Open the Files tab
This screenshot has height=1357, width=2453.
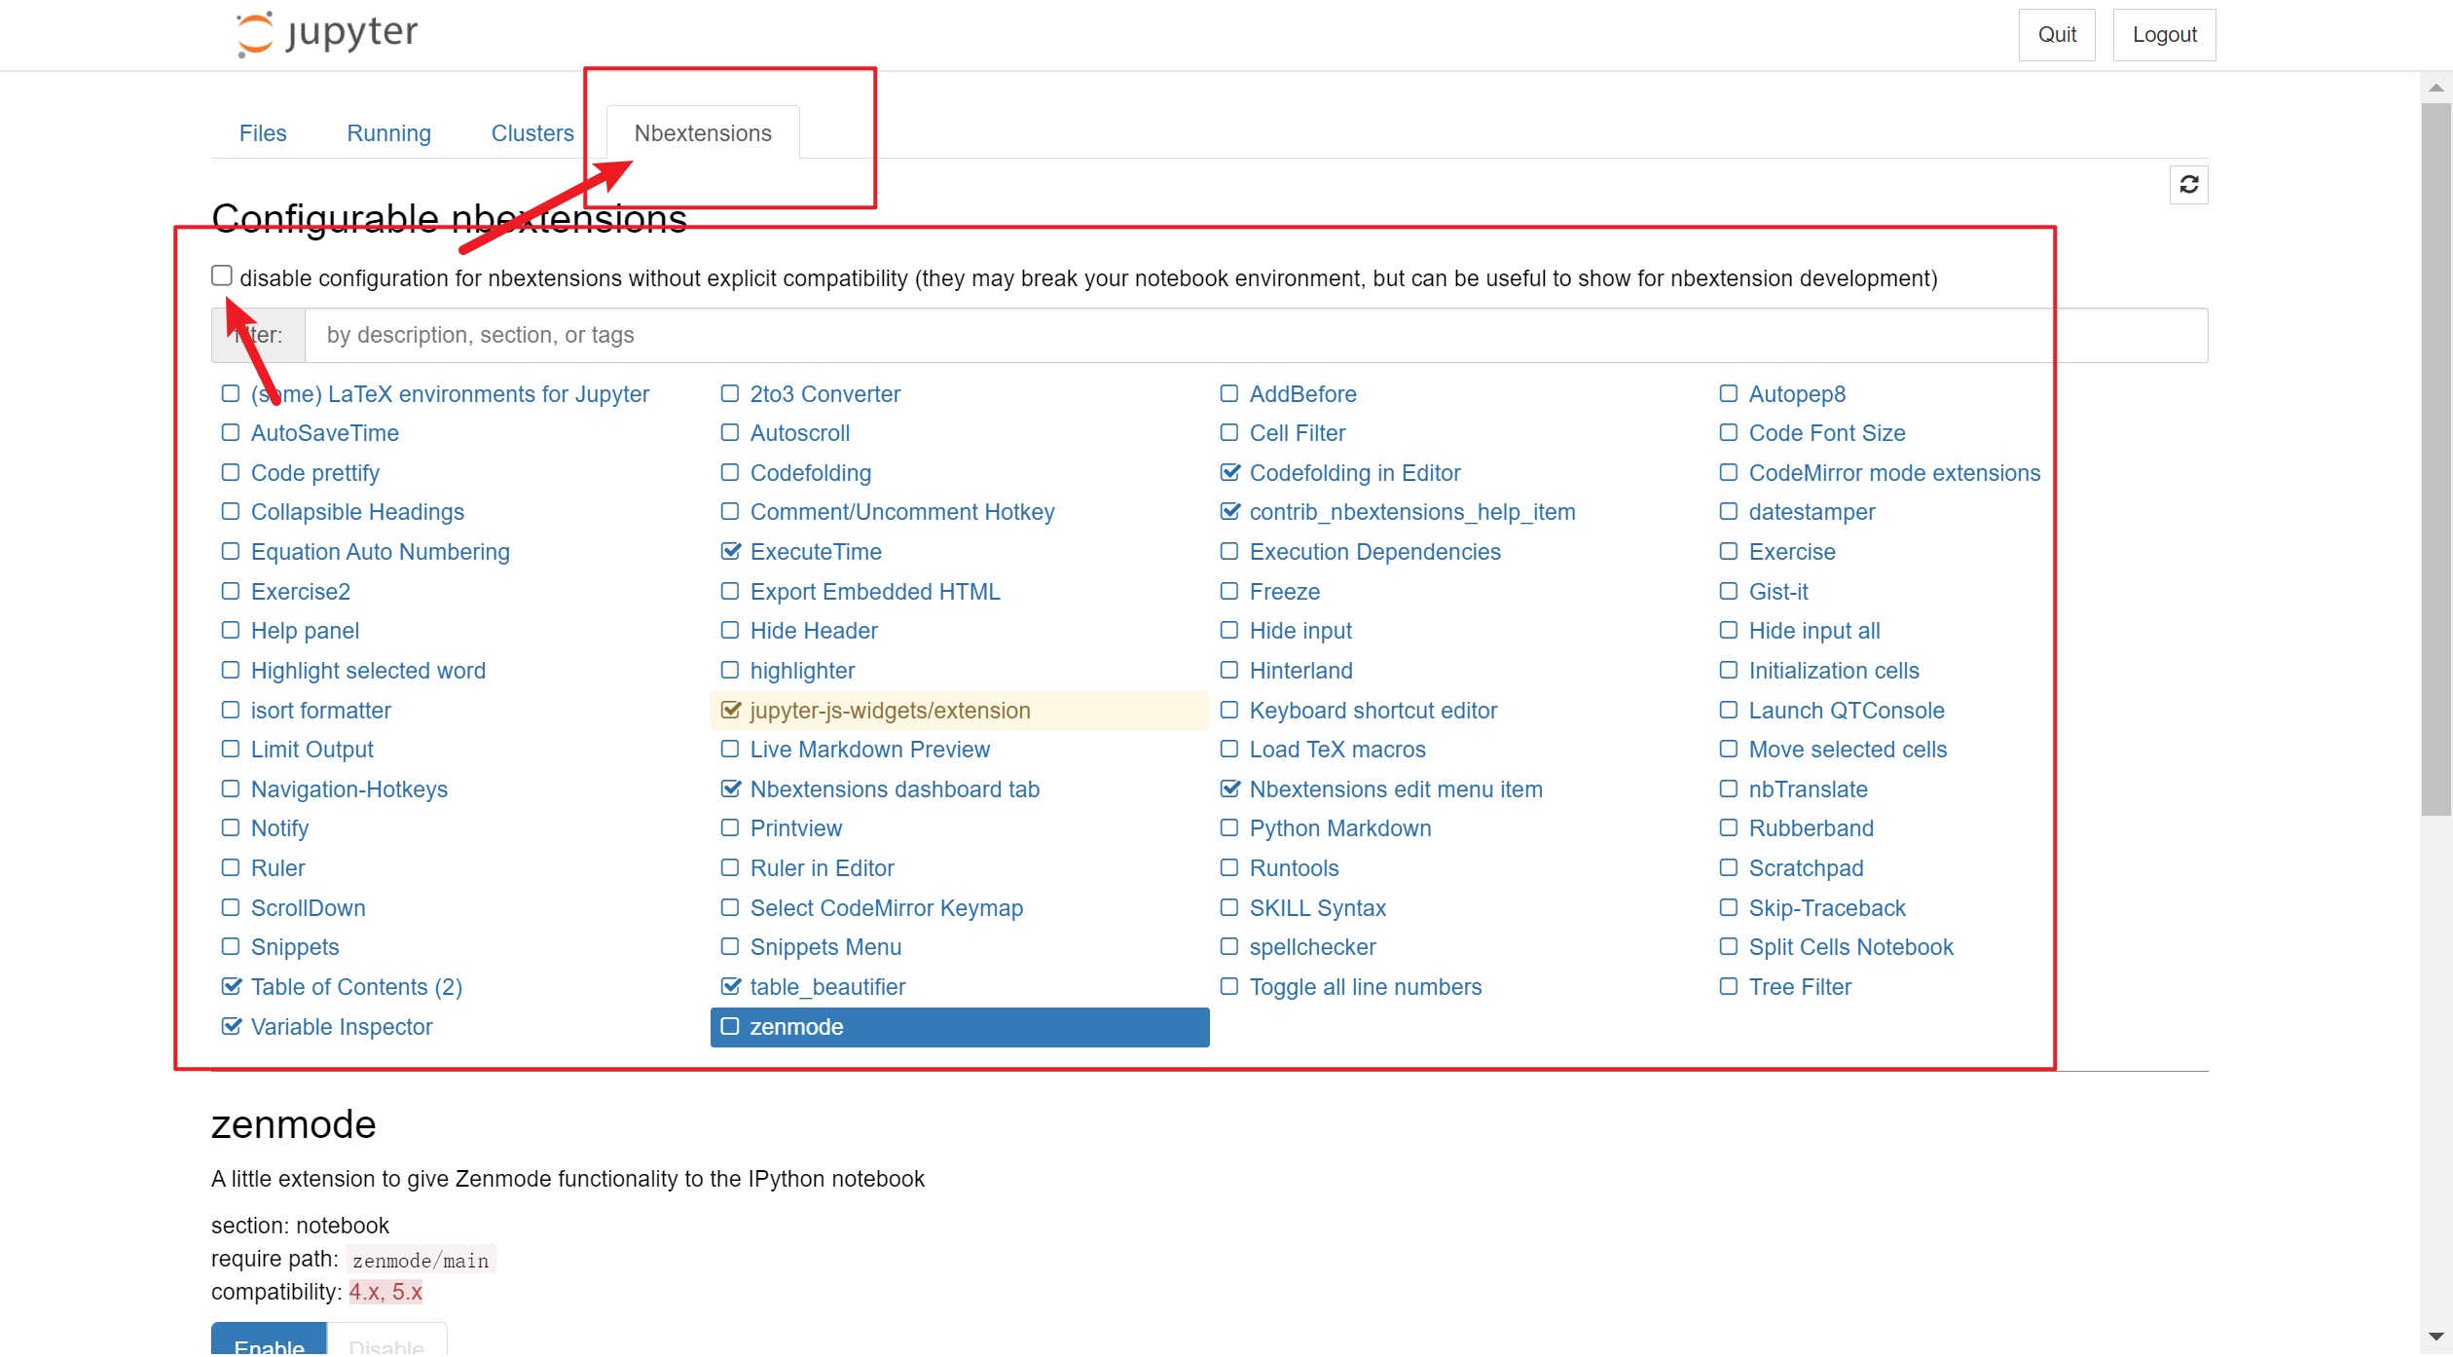point(263,133)
